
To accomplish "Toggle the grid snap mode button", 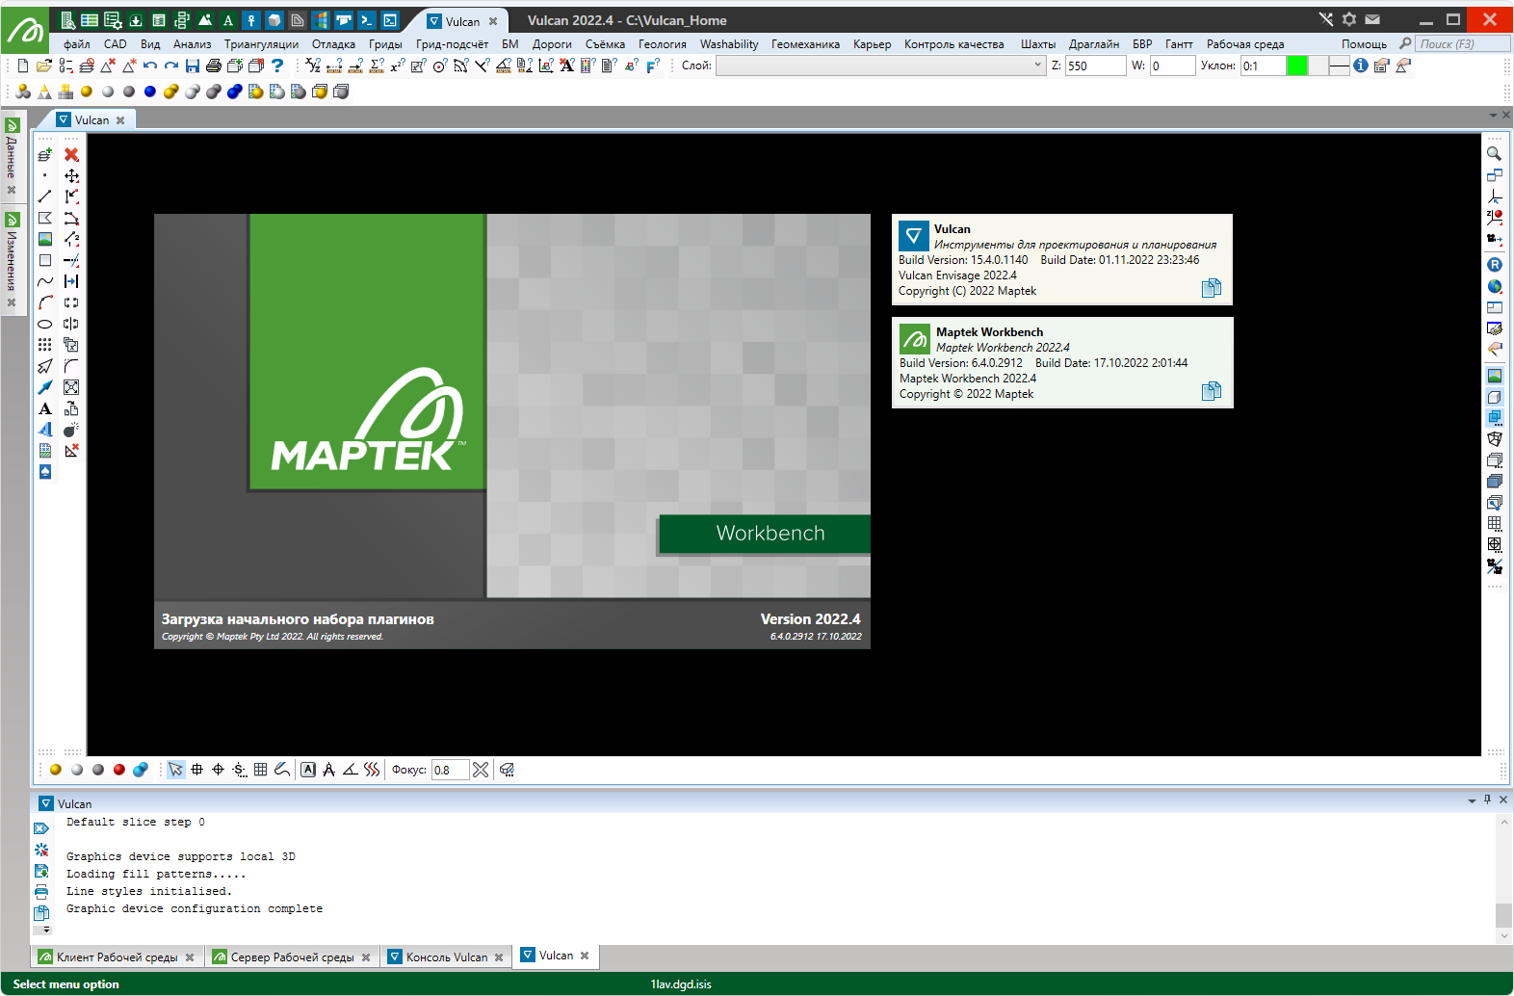I will (x=260, y=770).
